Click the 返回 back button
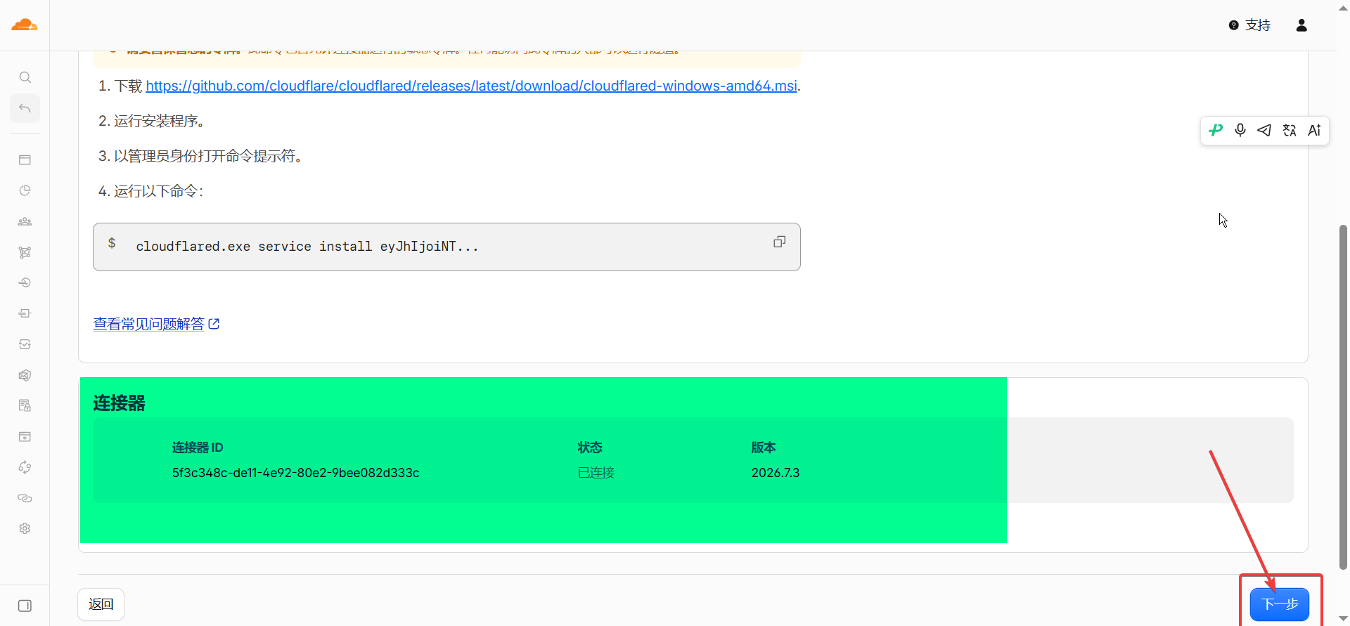Image resolution: width=1350 pixels, height=626 pixels. tap(101, 604)
